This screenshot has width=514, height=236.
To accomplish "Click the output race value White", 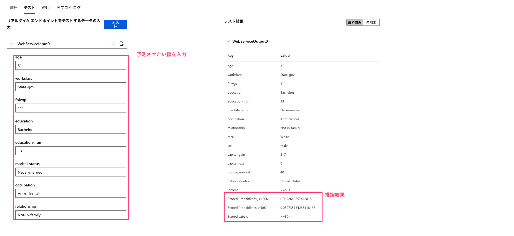I will tap(284, 137).
